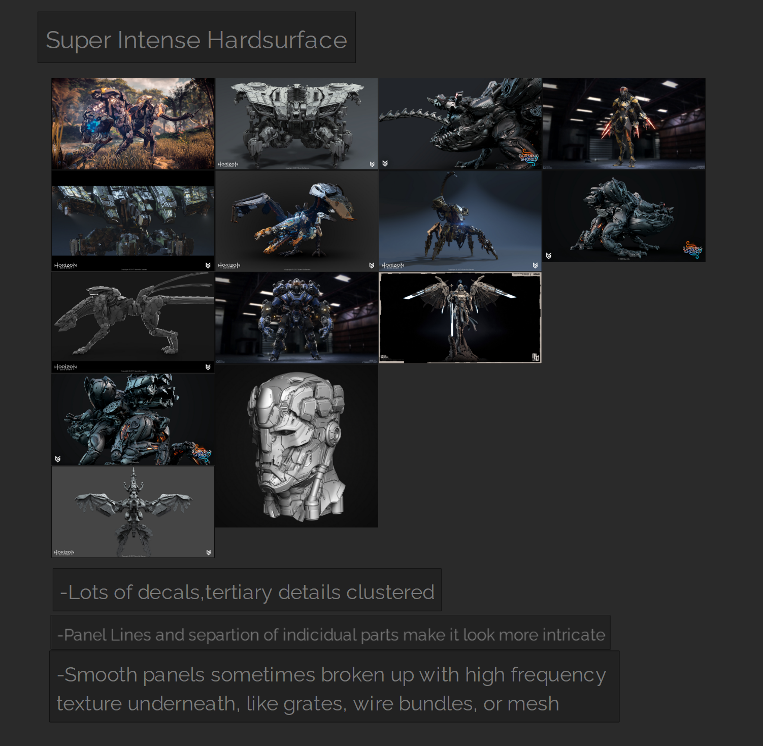Select the scorpion-tailed spider machine image
The width and height of the screenshot is (763, 746).
coord(460,221)
